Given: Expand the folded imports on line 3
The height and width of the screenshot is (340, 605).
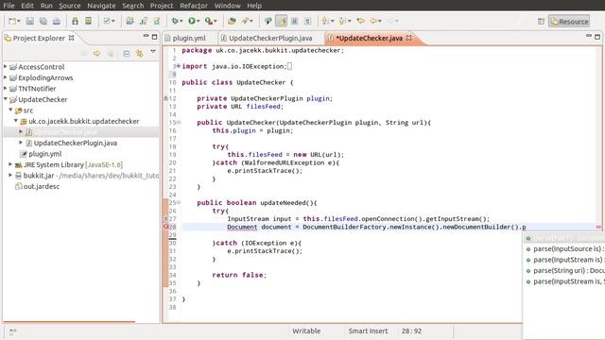Looking at the screenshot, I should (179, 66).
